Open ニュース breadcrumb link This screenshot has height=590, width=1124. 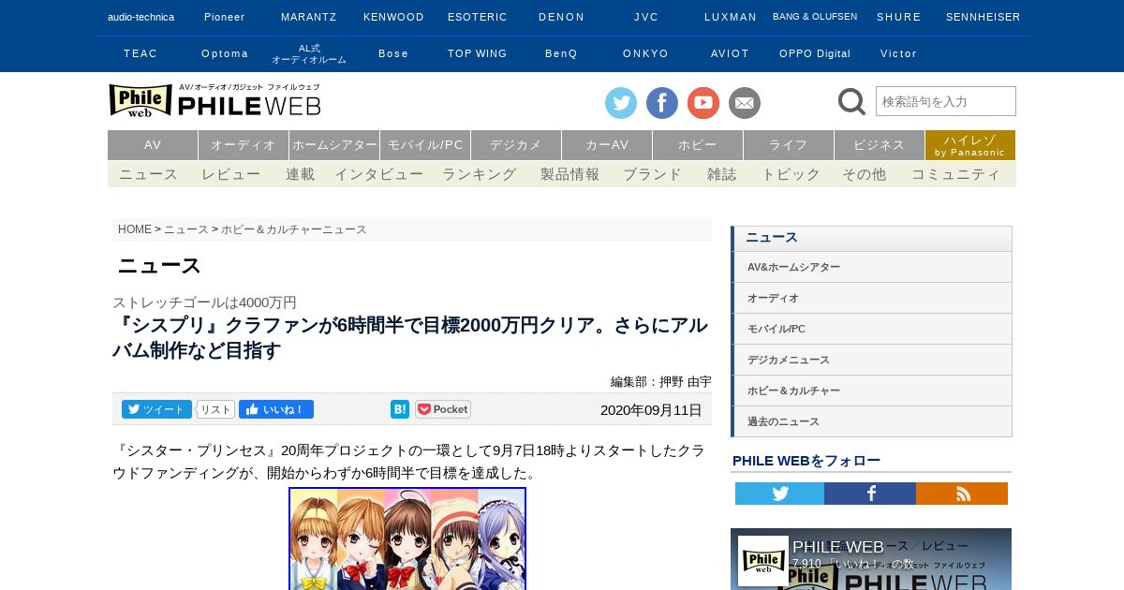[186, 229]
